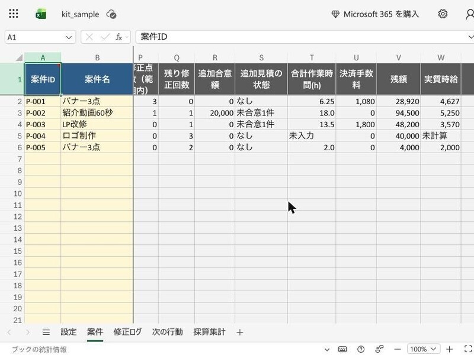The image size is (474, 355).
Task: Click the 案件名 header cell
Action: [x=97, y=79]
